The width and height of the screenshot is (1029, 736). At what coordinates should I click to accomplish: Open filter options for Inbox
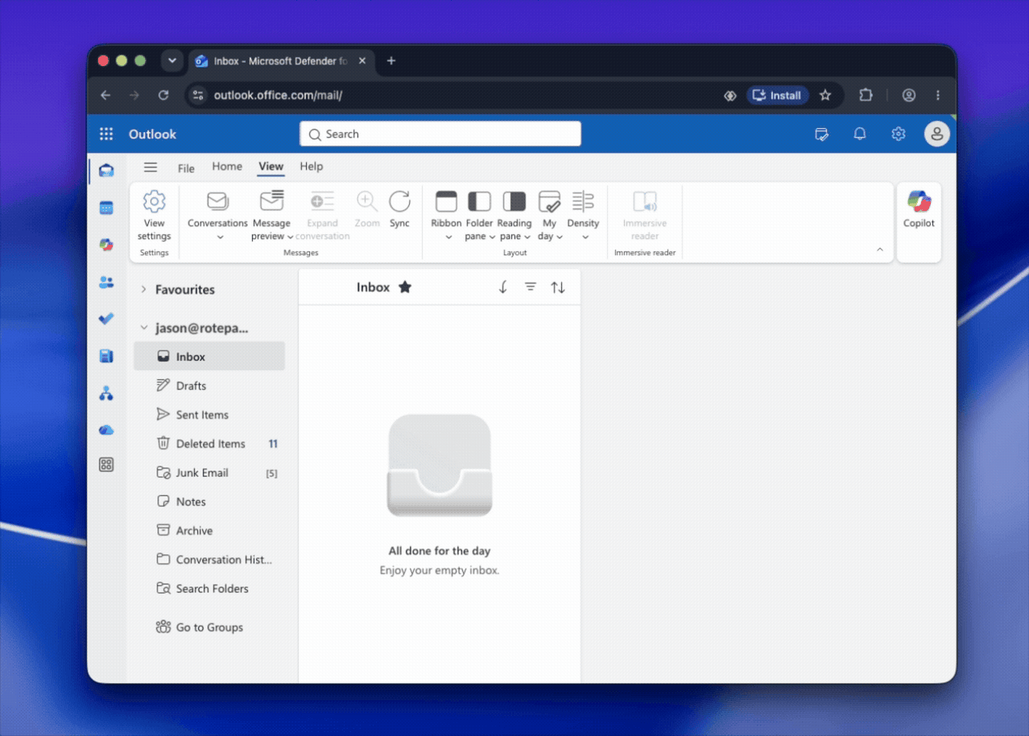click(531, 287)
